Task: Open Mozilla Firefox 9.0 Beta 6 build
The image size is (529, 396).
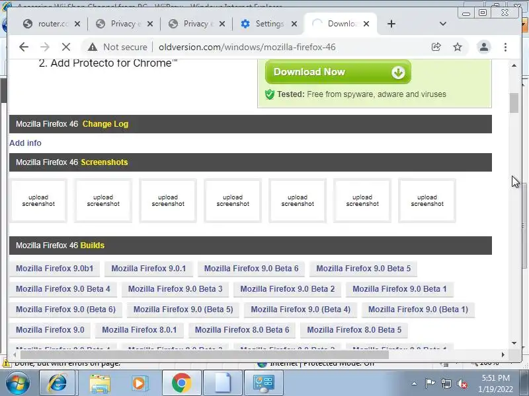Action: coord(251,269)
